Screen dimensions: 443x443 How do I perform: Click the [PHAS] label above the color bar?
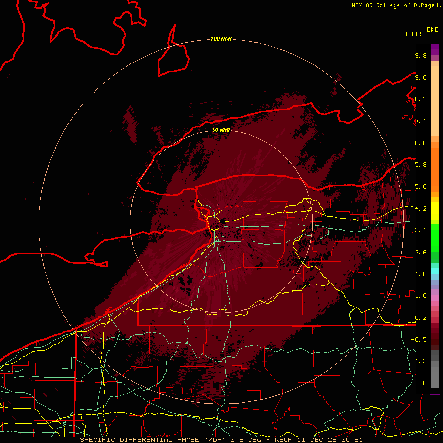(x=416, y=34)
